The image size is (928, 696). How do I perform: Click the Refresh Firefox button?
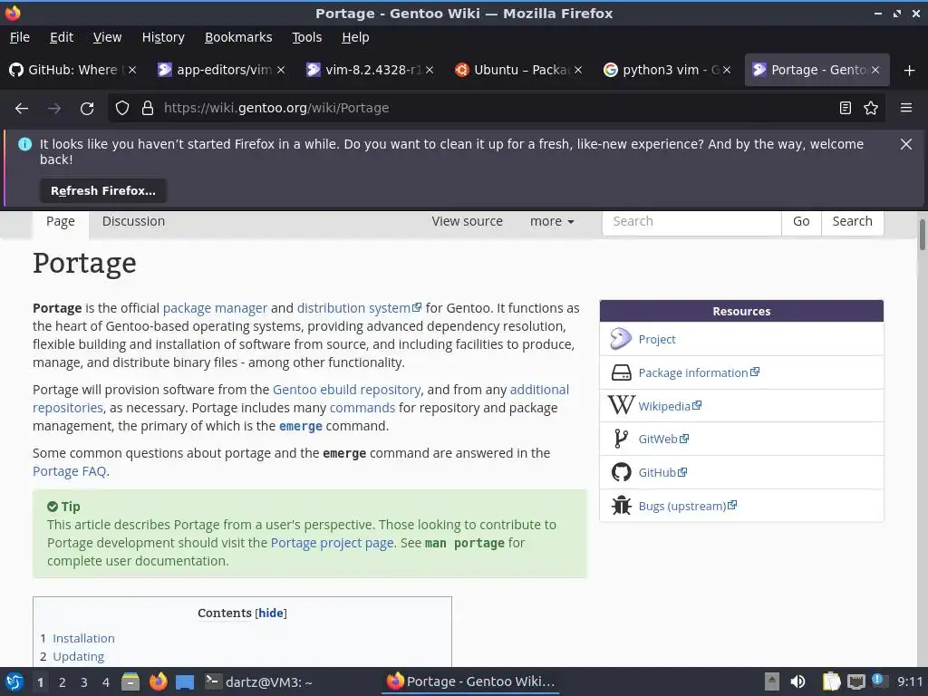click(x=103, y=191)
